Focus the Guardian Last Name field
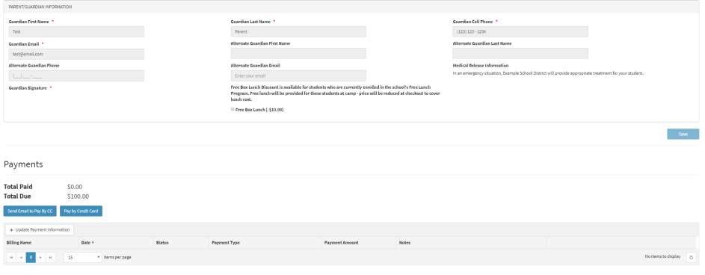The width and height of the screenshot is (705, 275). tap(298, 31)
